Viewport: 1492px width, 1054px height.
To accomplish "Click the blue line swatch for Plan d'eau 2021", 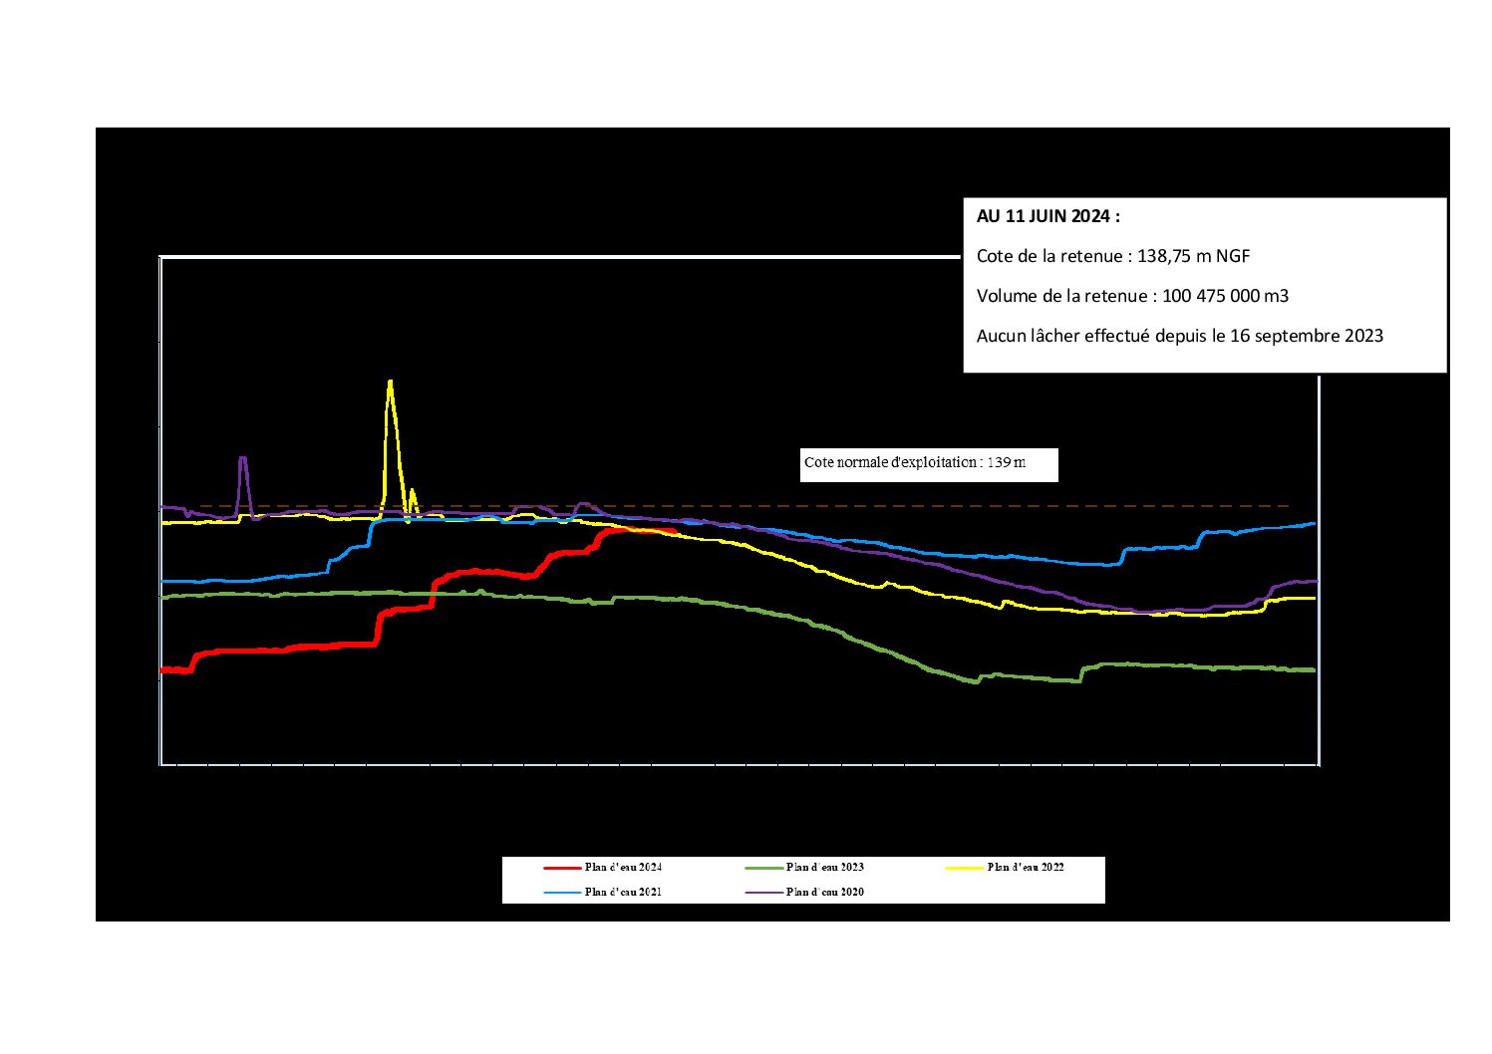I will (562, 893).
